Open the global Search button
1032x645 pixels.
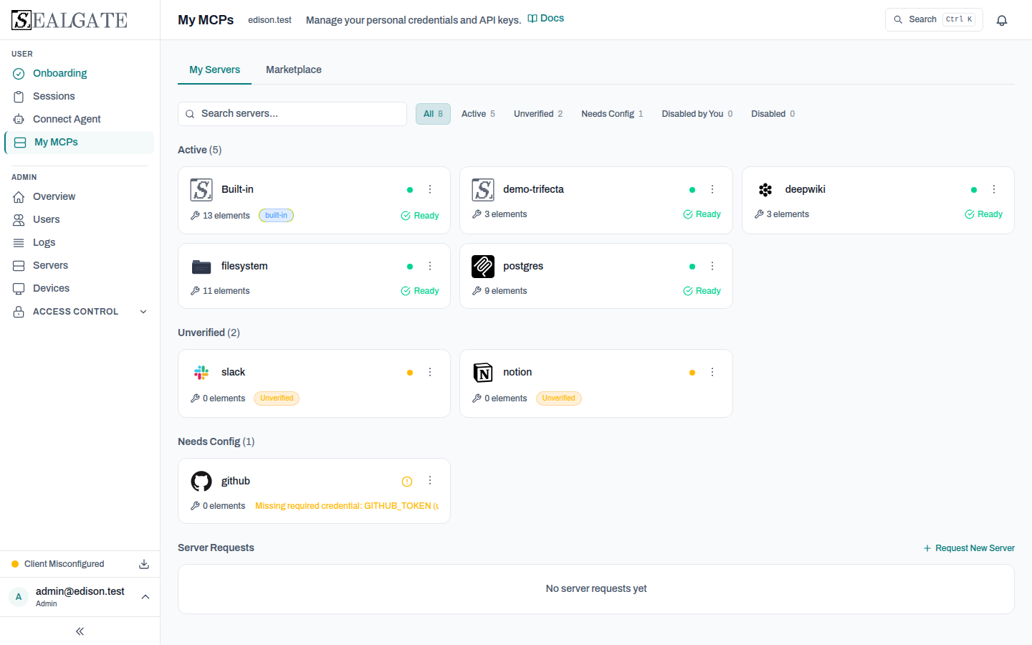934,19
